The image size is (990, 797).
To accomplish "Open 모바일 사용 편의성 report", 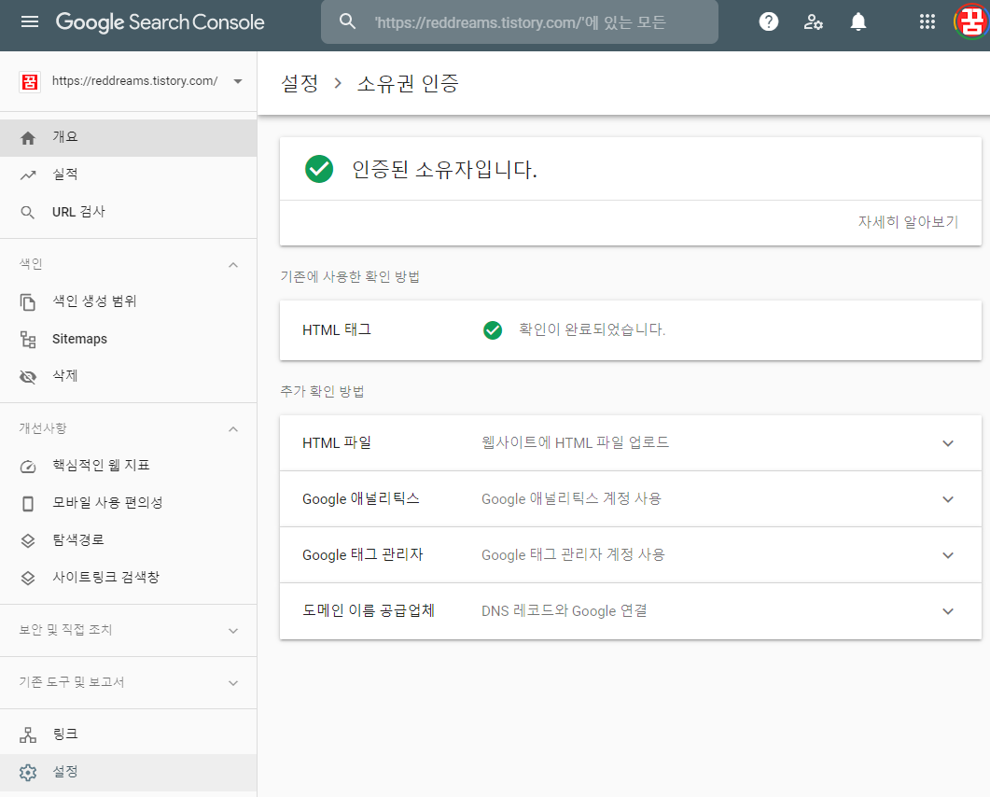I will point(128,503).
